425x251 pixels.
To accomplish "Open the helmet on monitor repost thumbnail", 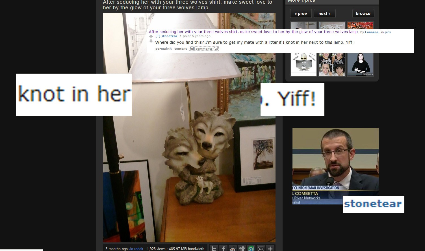I will point(304,64).
